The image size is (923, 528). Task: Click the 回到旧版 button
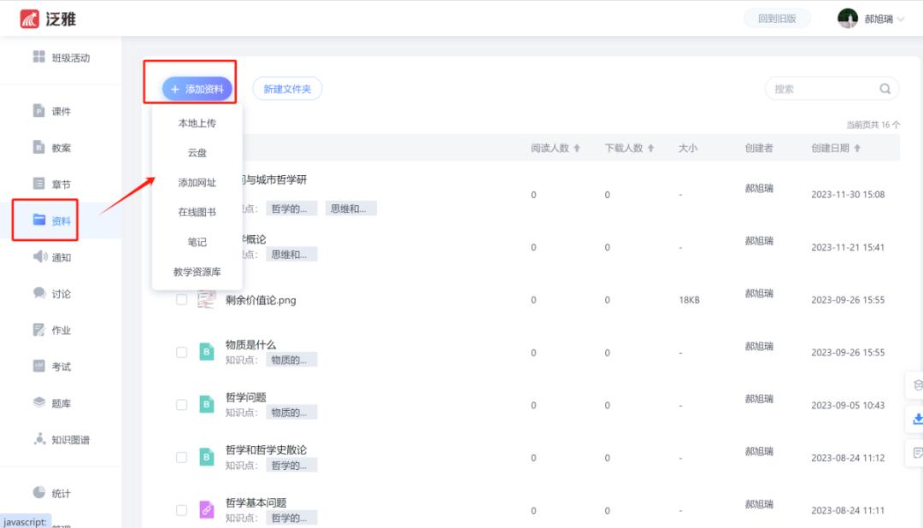(777, 19)
